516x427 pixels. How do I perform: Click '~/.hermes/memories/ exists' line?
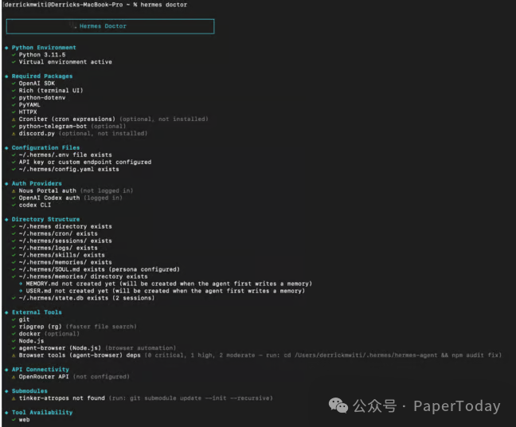tap(65, 262)
